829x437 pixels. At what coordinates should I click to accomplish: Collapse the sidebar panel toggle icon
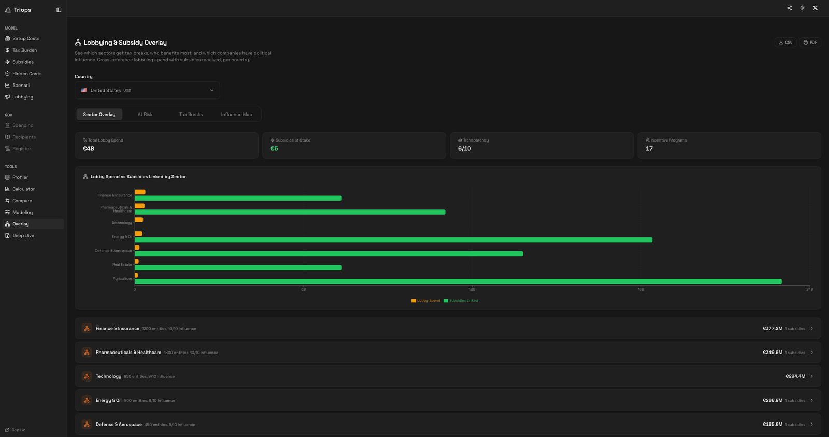pos(59,10)
